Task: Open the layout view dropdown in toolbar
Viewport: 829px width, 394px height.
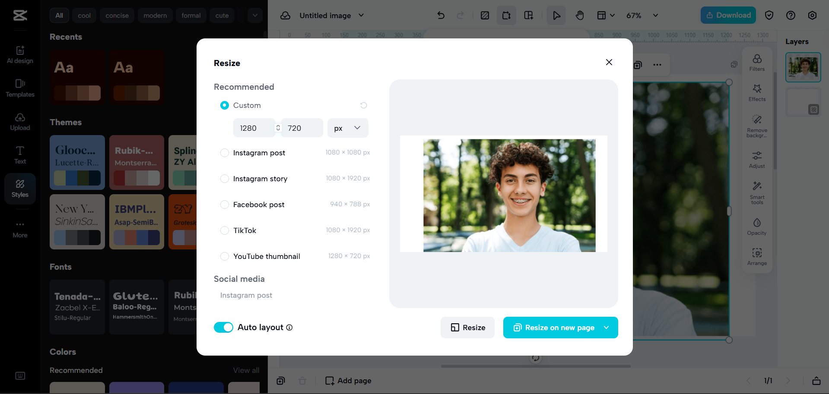Action: coord(606,16)
